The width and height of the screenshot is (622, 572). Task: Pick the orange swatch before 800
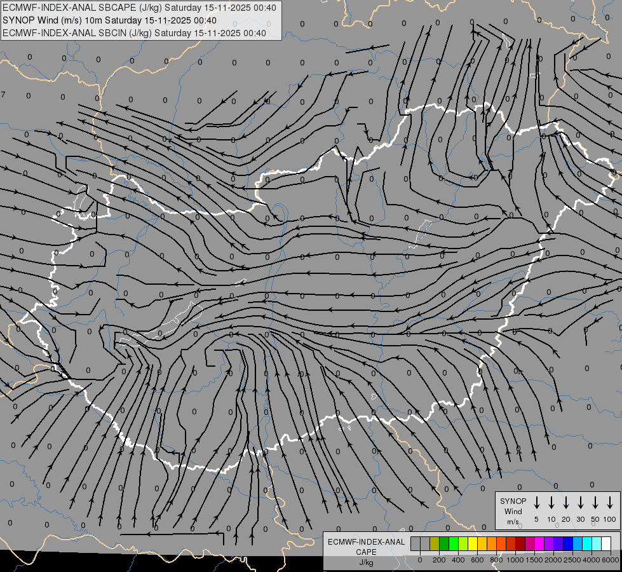tap(492, 543)
